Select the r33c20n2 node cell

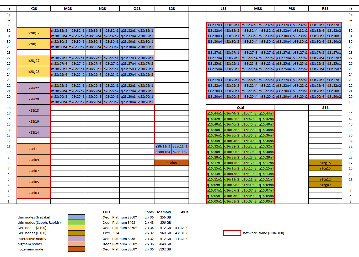pyautogui.click(x=334, y=96)
